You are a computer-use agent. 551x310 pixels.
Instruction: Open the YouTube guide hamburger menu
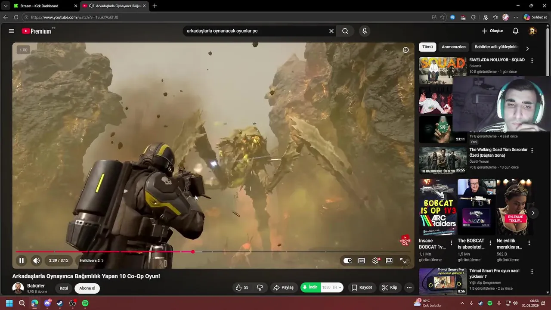12,31
